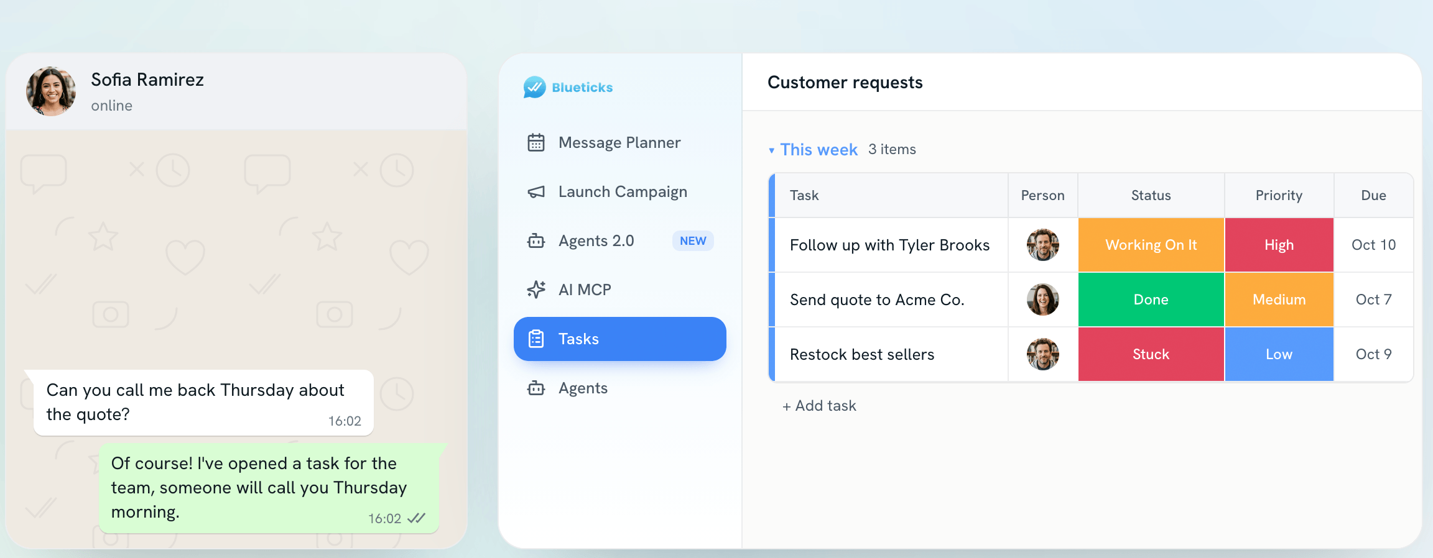1433x558 pixels.
Task: Click the AI MCP sparkle icon
Action: click(x=536, y=290)
